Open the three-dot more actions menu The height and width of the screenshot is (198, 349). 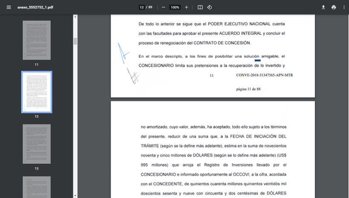click(343, 7)
